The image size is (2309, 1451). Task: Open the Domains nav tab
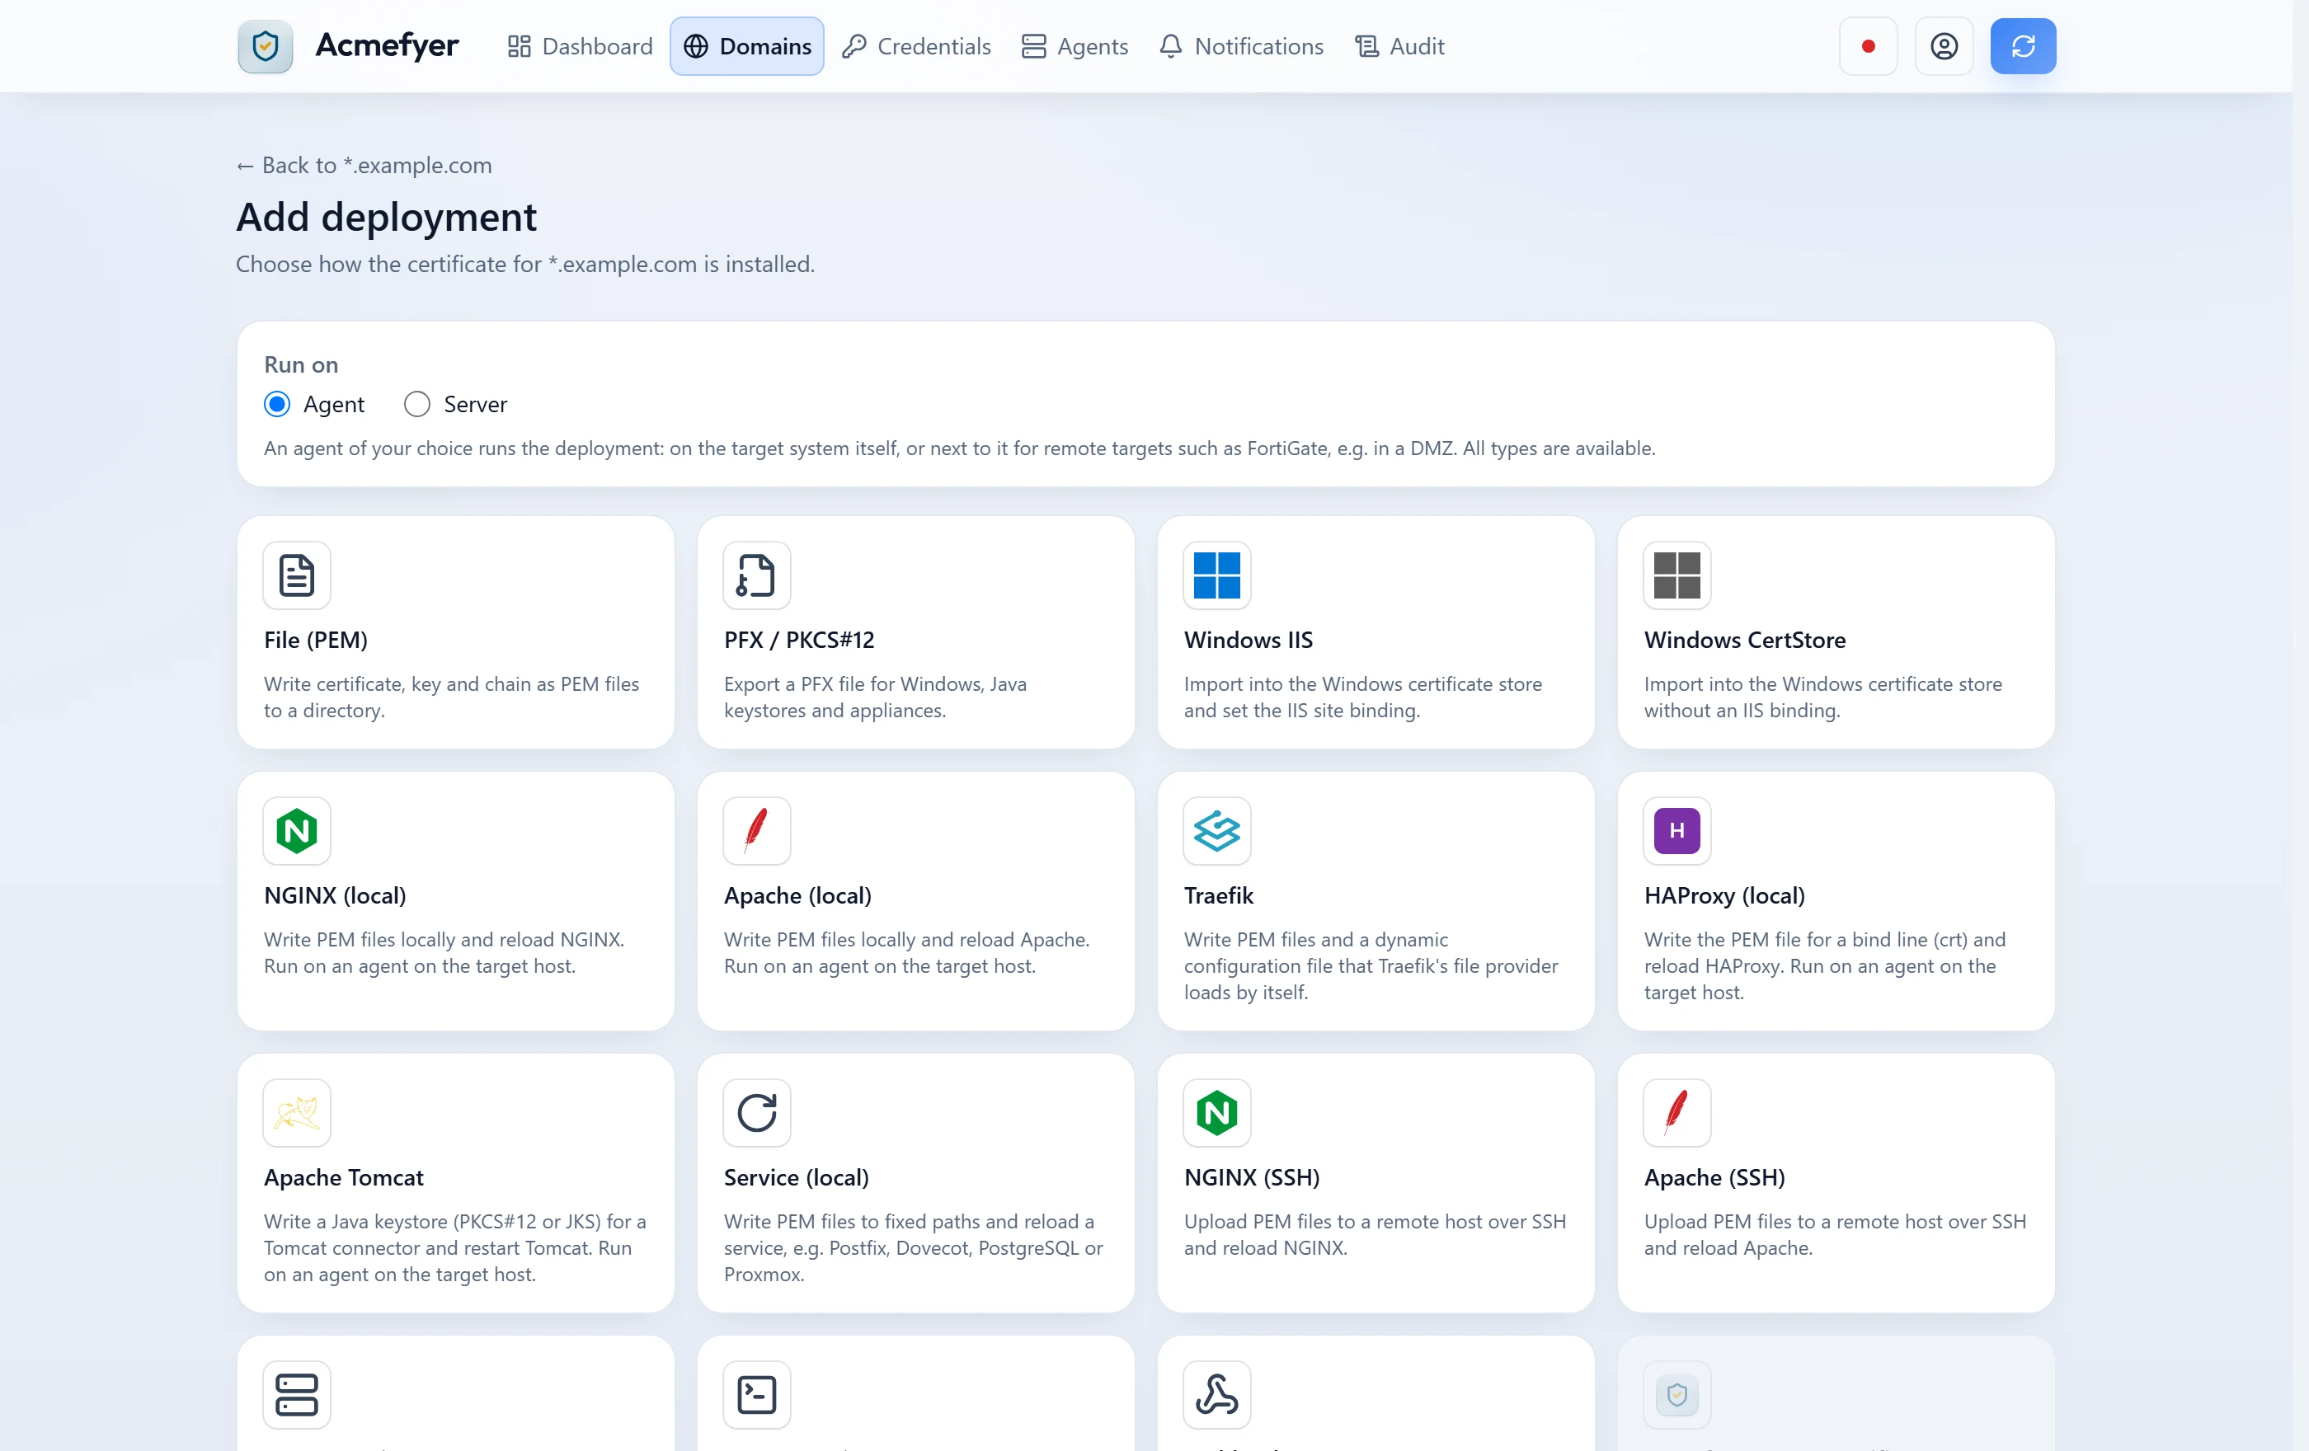click(747, 46)
